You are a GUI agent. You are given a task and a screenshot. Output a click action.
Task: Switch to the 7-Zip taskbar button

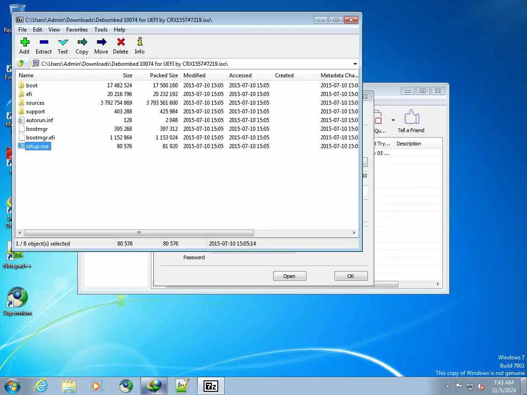(x=211, y=386)
